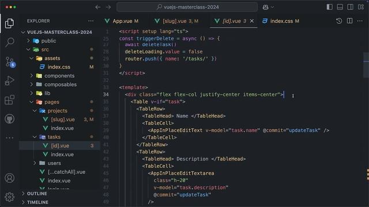Screen dimensions: 369x207
Task: Open Explorer views and more actions
Action: pyautogui.click(x=91, y=21)
